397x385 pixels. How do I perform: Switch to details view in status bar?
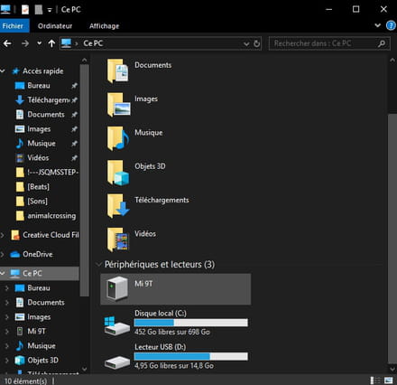[375, 380]
